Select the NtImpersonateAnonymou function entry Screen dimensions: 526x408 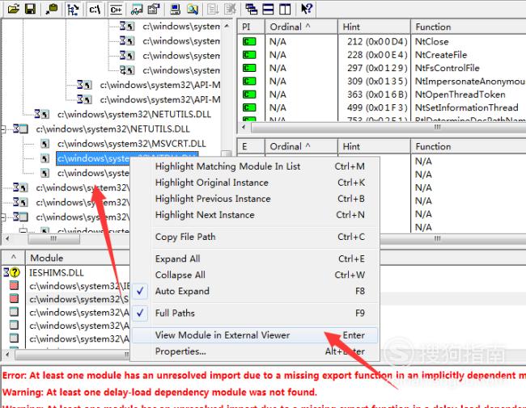pyautogui.click(x=470, y=82)
